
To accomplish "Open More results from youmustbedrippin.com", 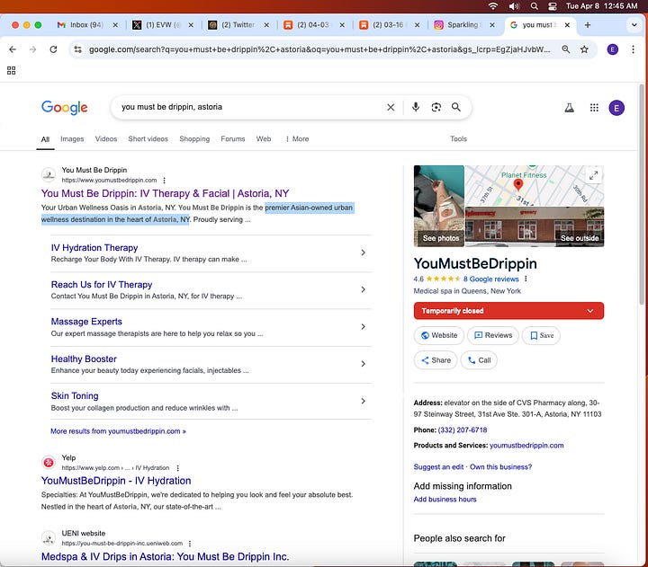I will 118,431.
